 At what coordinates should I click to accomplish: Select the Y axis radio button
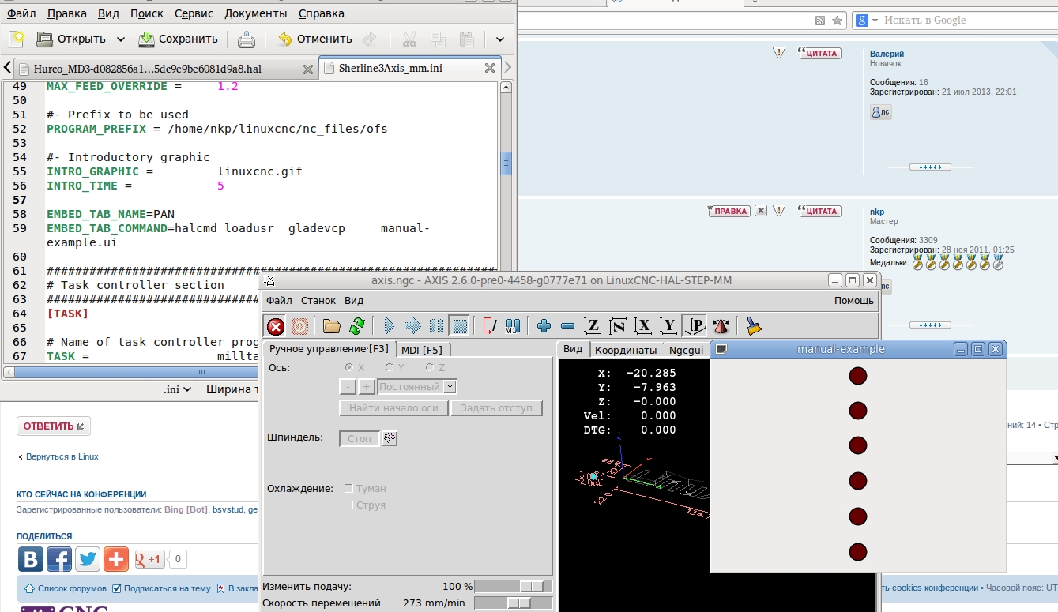(x=389, y=367)
